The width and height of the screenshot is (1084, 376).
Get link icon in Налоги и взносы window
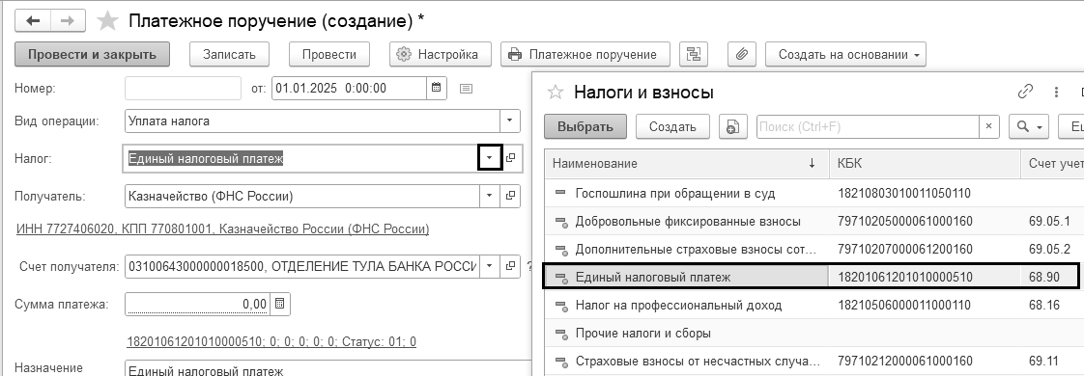(x=1025, y=92)
